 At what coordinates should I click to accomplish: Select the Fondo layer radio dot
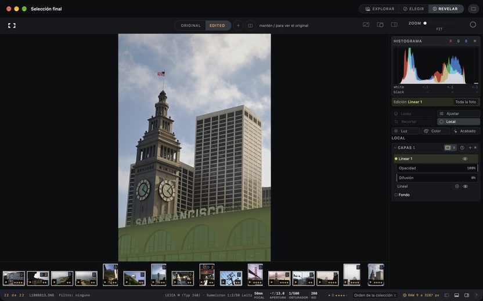396,194
